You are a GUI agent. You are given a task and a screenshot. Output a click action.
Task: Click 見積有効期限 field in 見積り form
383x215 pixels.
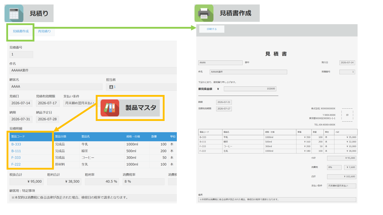coord(48,103)
